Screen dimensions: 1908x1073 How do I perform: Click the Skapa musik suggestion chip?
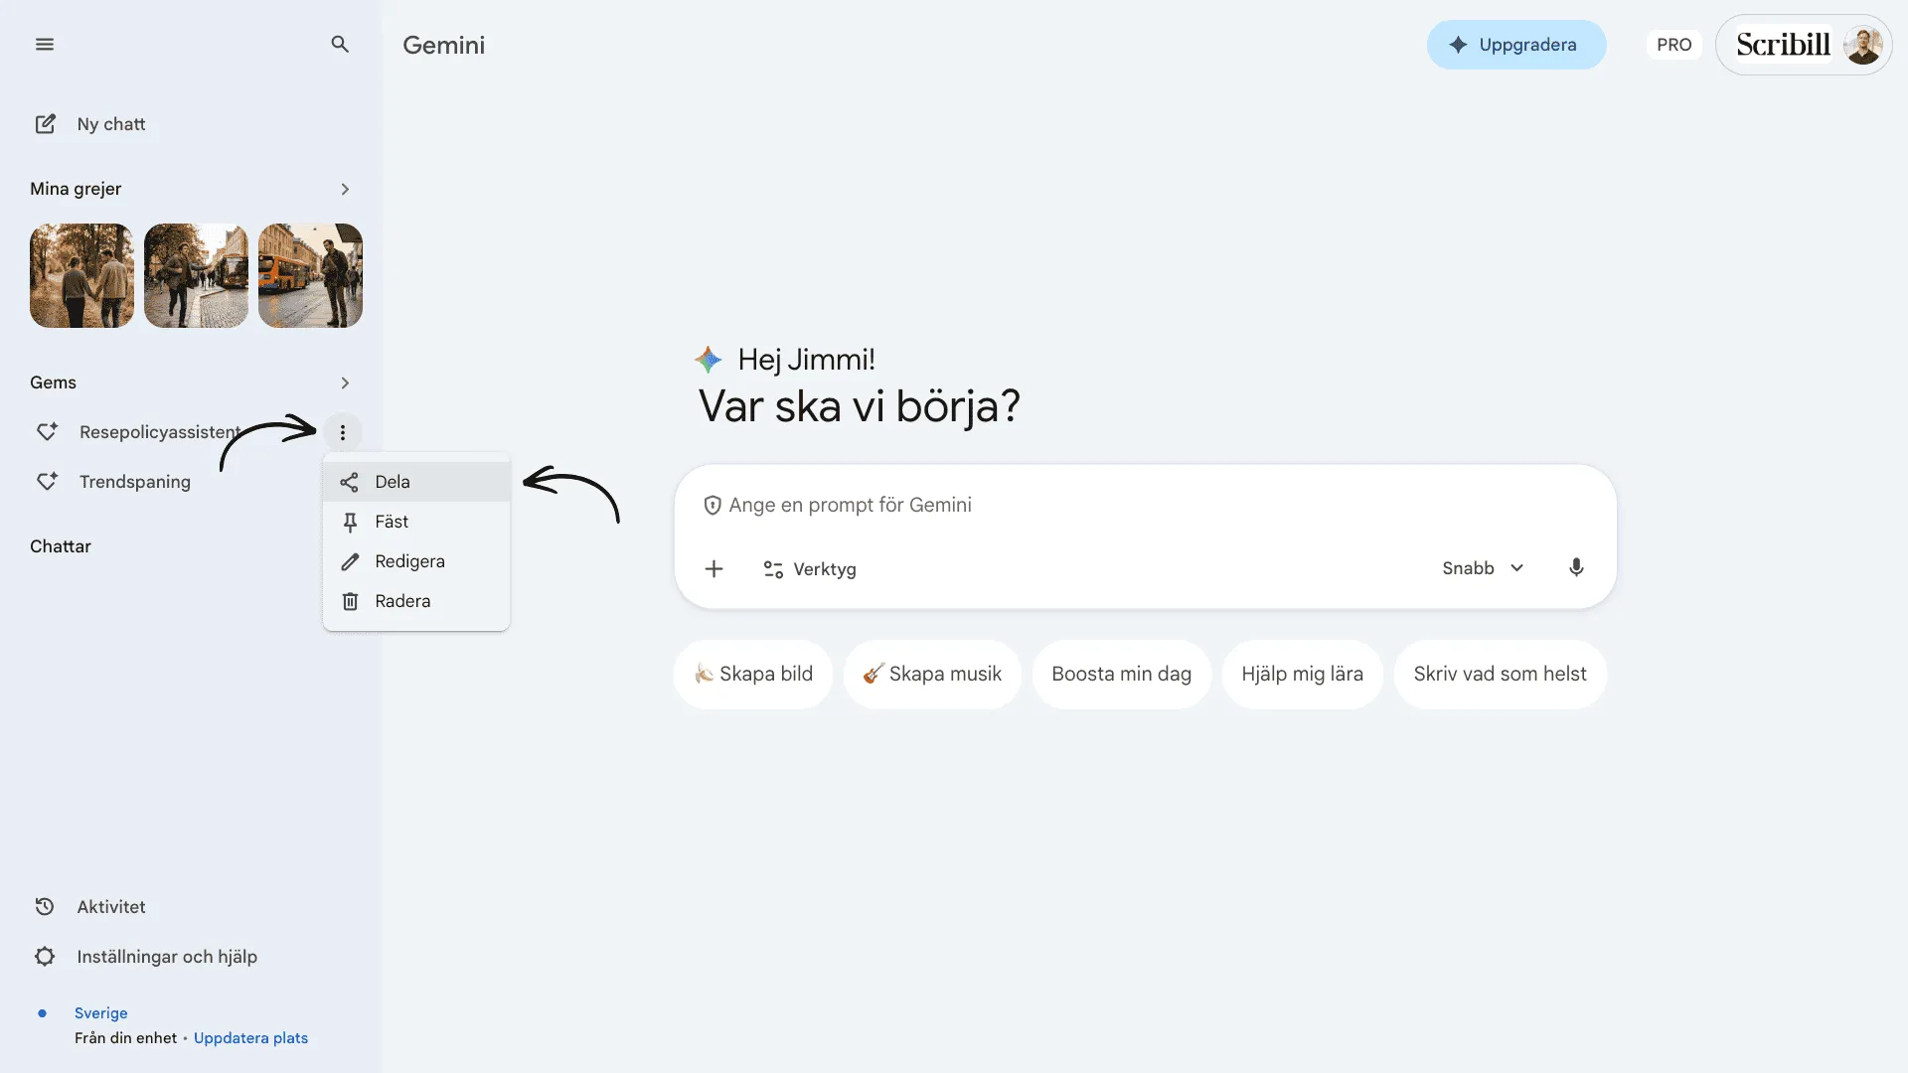coord(932,674)
